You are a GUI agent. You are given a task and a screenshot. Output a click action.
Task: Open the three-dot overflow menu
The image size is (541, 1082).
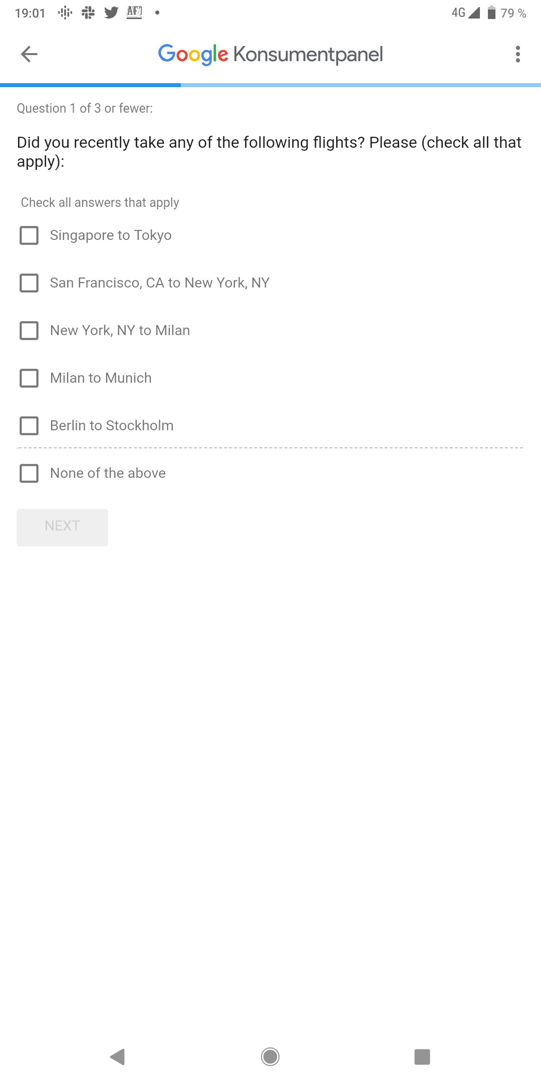tap(517, 54)
